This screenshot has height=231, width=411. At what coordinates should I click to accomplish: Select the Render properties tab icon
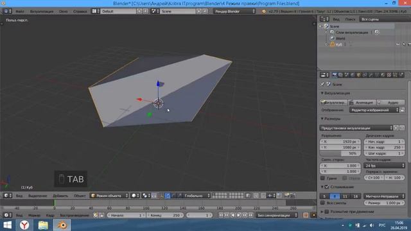[335, 75]
